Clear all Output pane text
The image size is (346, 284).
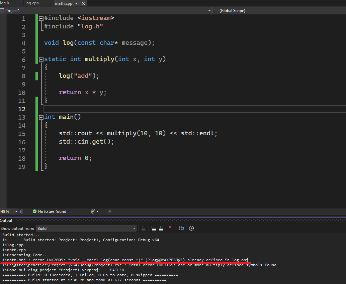(x=171, y=228)
